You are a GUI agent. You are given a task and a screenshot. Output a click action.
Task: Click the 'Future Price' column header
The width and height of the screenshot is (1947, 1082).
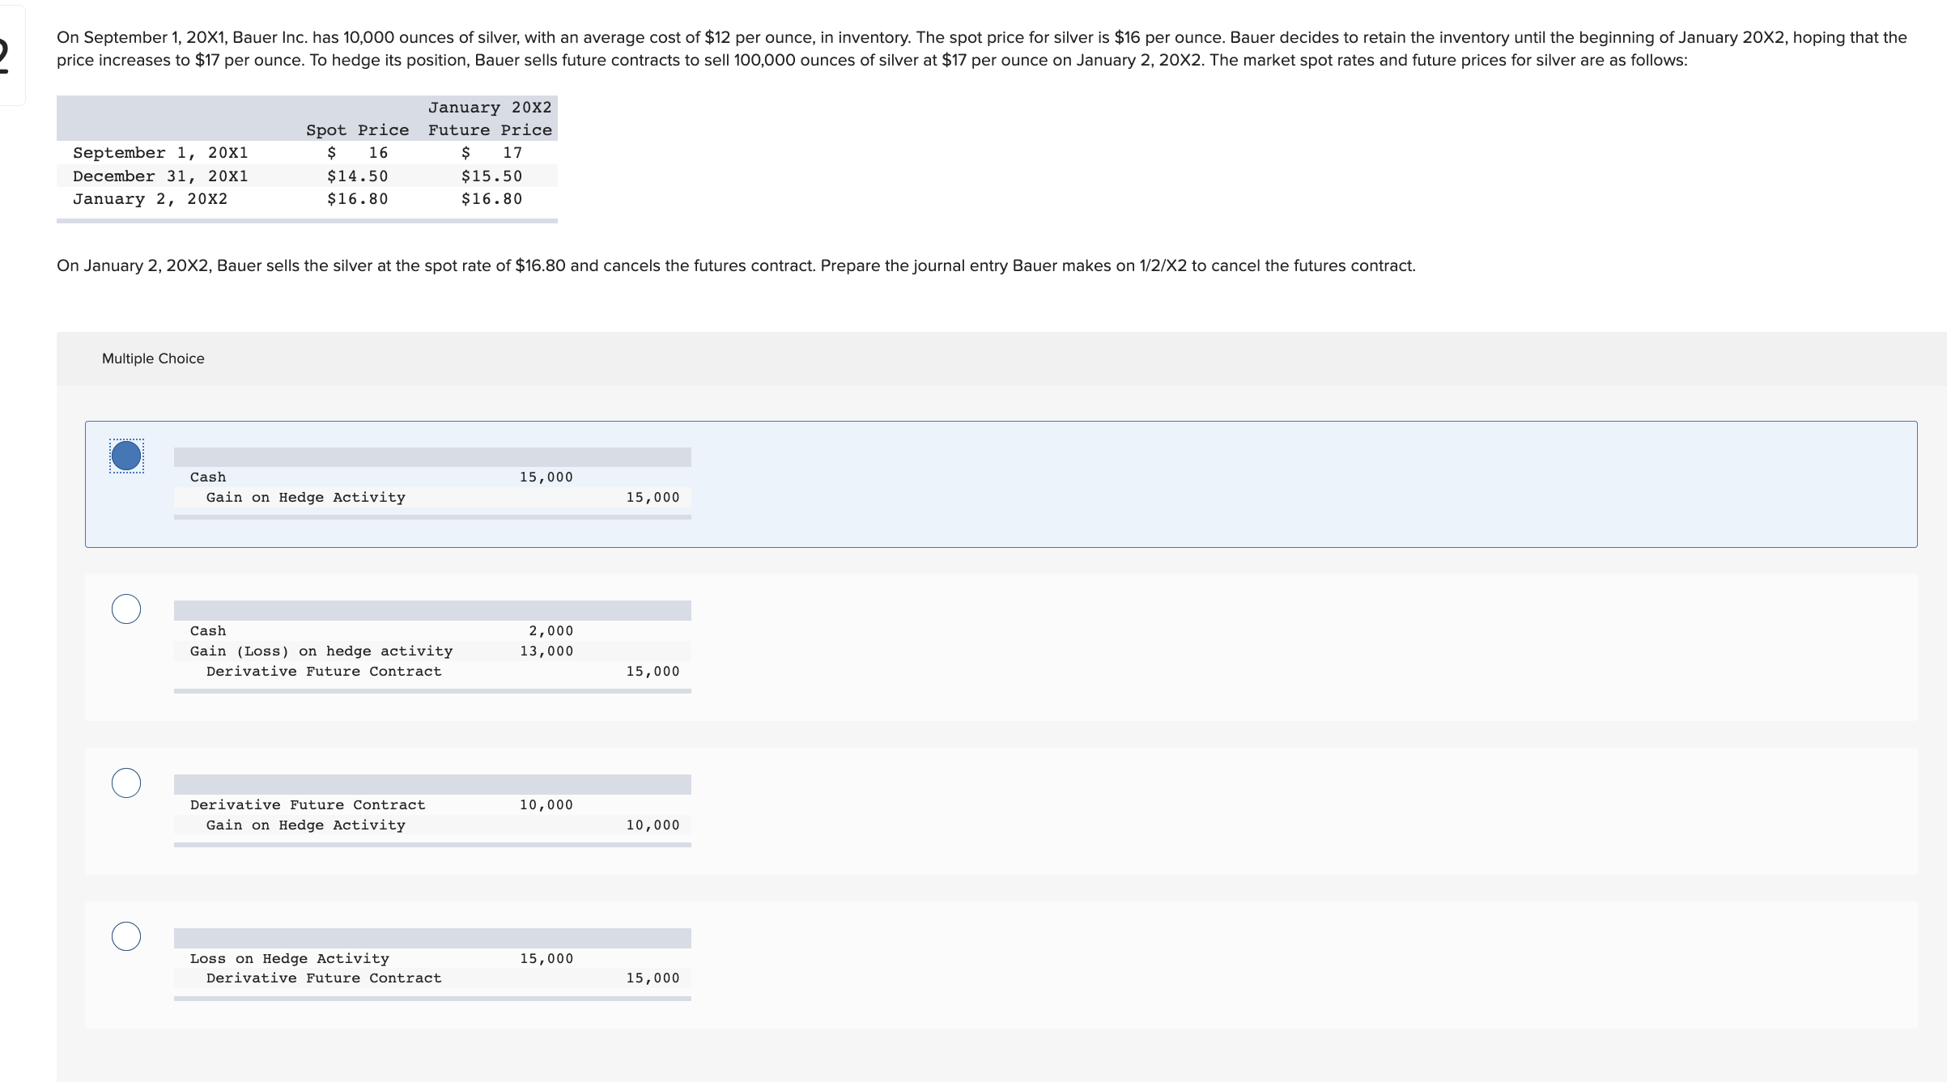click(x=490, y=129)
